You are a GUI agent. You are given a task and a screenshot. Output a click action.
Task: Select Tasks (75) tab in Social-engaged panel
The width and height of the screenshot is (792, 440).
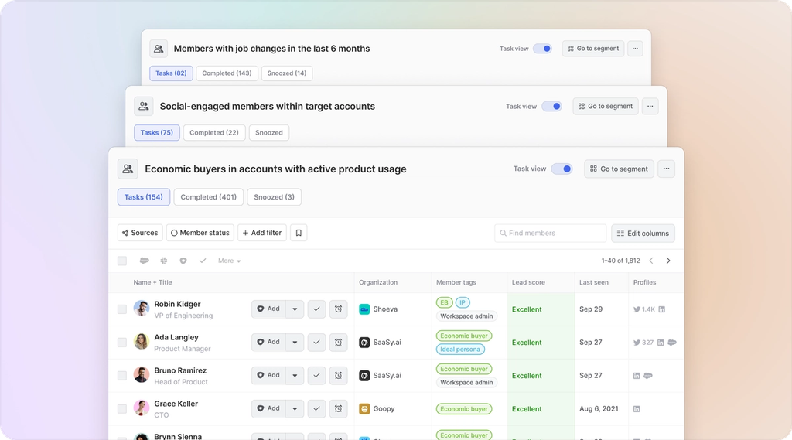click(x=156, y=132)
